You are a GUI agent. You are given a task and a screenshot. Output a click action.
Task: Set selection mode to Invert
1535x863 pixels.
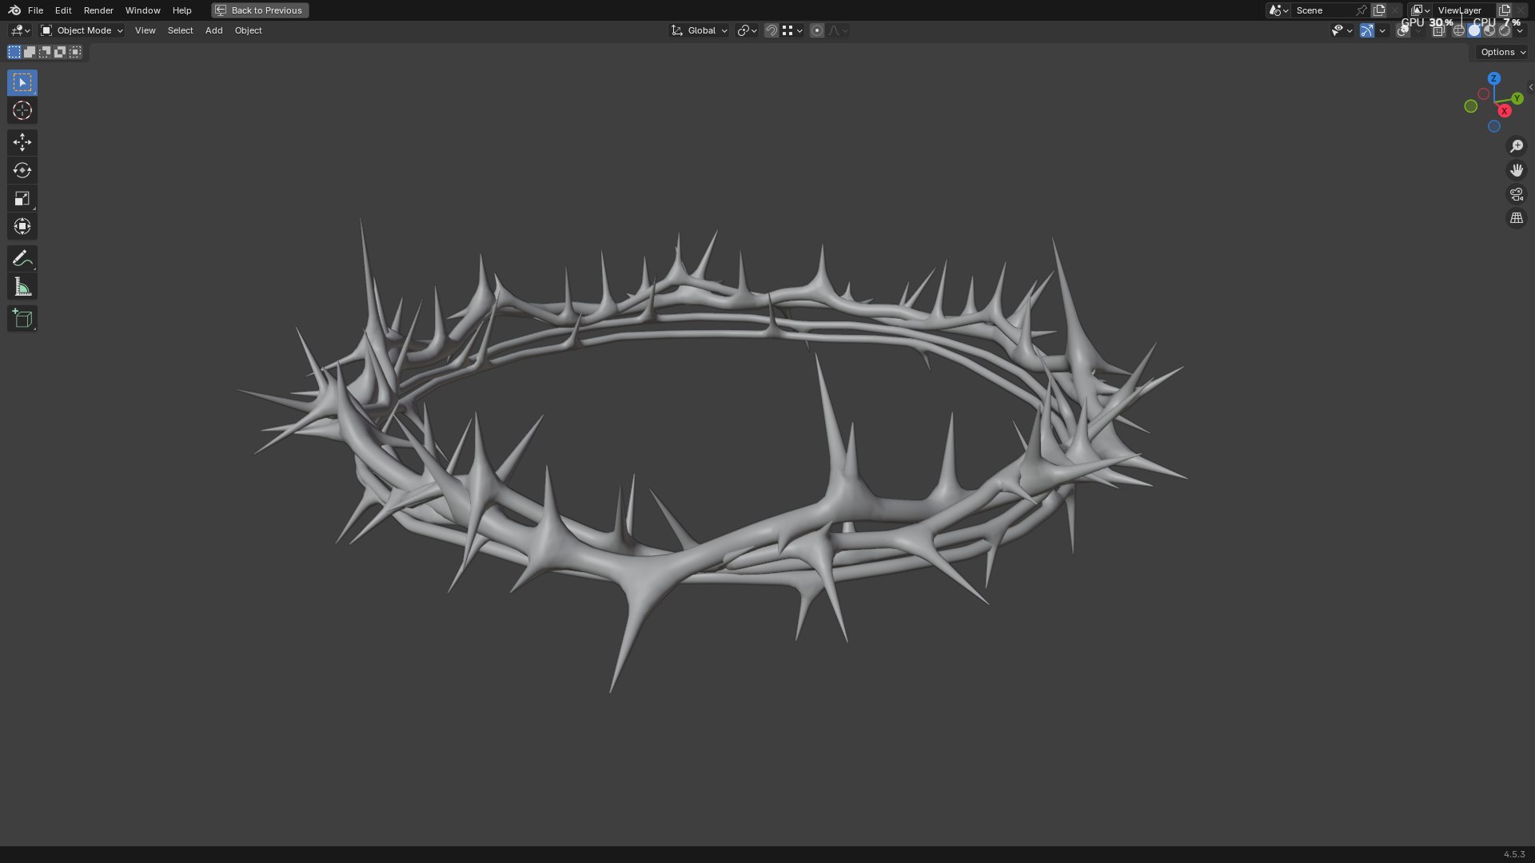60,52
